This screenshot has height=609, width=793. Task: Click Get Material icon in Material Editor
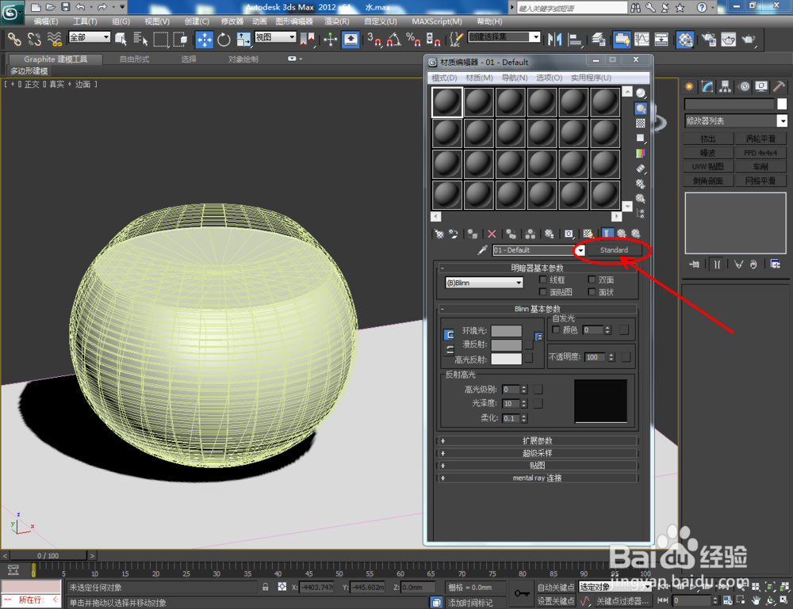tap(439, 234)
